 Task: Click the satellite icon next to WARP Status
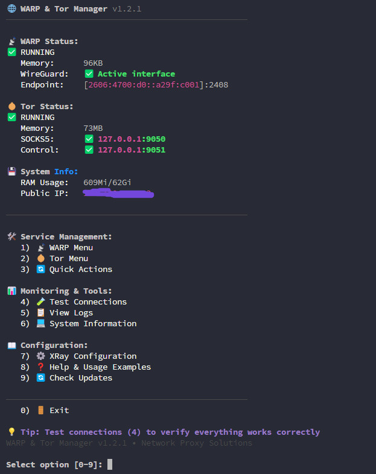click(x=11, y=42)
